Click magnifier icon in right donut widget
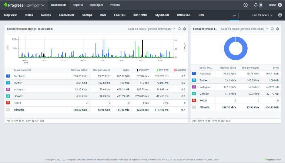The image size is (285, 163). 272,29
